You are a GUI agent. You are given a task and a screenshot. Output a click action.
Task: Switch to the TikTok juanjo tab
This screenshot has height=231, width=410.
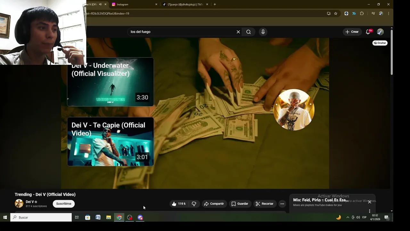[185, 4]
